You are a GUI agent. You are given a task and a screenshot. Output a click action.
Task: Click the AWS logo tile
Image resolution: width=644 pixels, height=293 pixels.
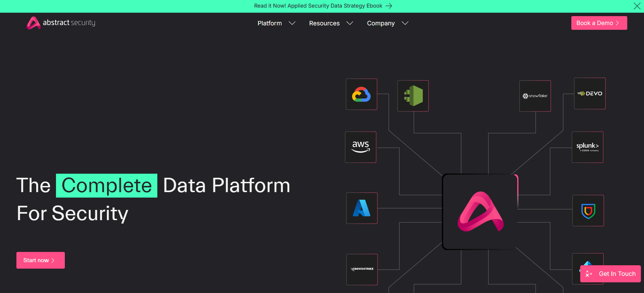(361, 147)
